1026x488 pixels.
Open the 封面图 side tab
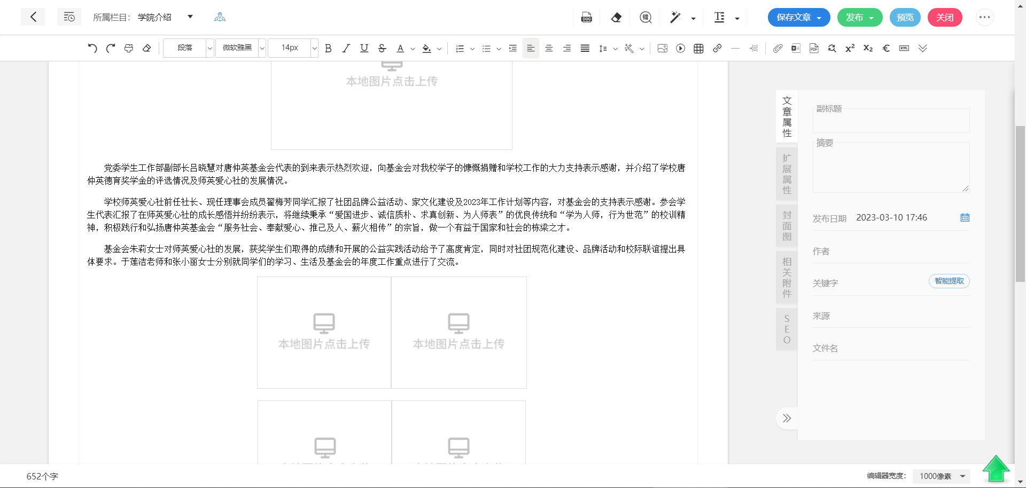pyautogui.click(x=787, y=226)
